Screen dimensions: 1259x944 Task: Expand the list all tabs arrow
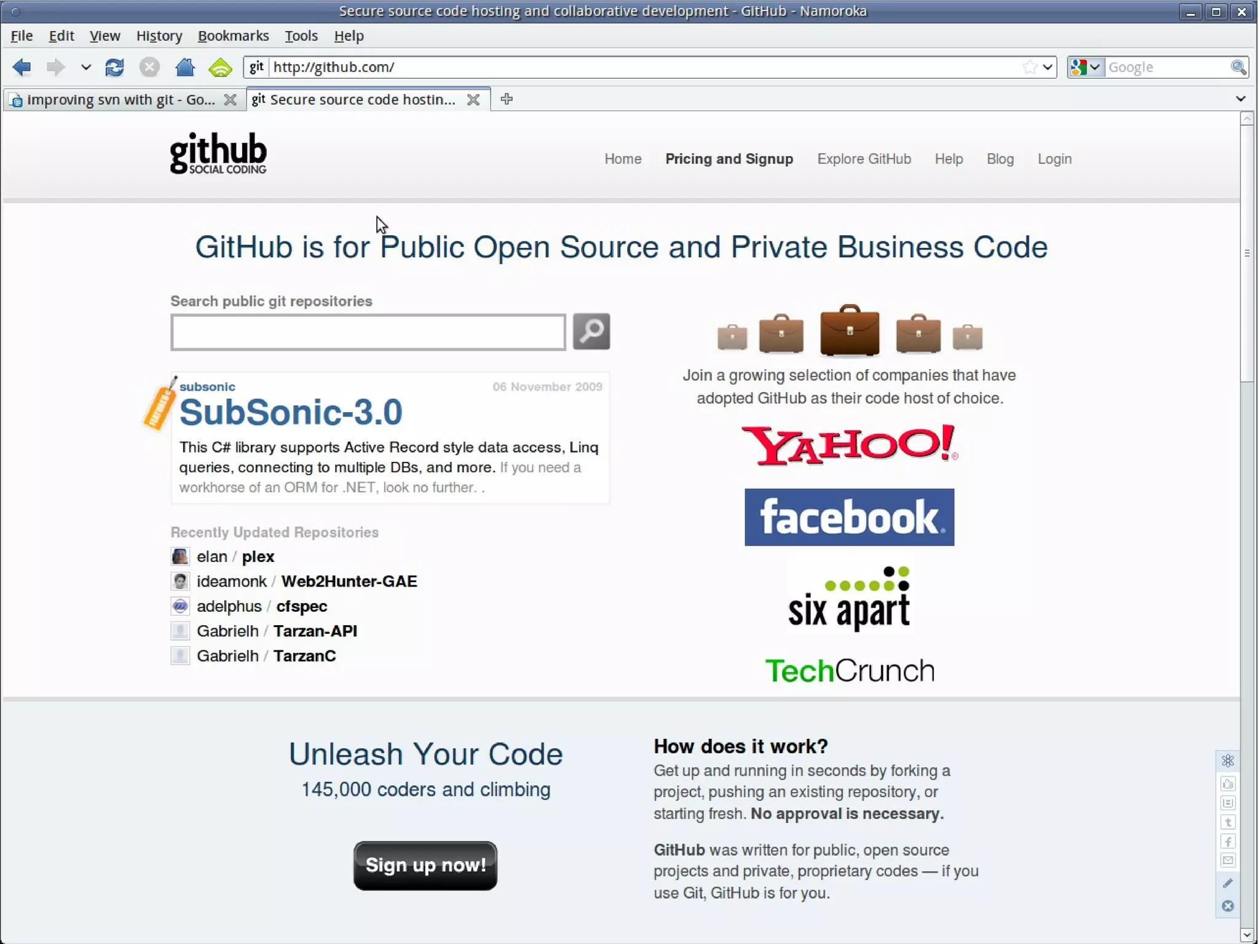pos(1240,99)
